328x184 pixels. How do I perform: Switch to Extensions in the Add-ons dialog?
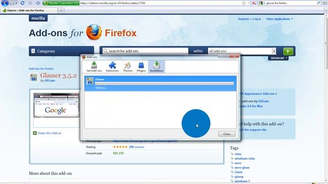click(x=112, y=67)
